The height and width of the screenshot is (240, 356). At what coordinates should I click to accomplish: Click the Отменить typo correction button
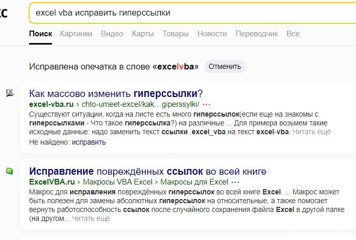tap(225, 66)
